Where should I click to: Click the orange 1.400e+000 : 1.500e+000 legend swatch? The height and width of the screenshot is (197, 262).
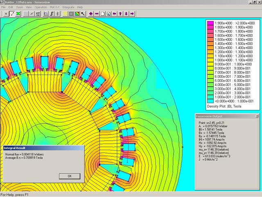pos(210,44)
